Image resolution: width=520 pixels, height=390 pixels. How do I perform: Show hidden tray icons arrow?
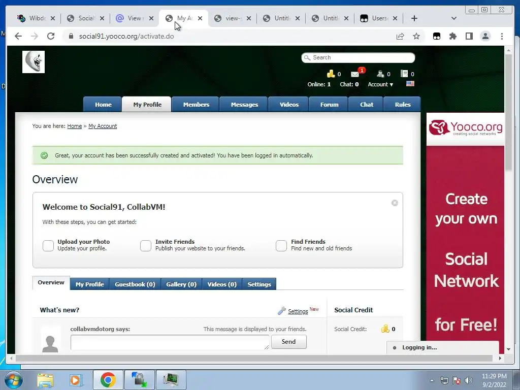click(x=432, y=380)
